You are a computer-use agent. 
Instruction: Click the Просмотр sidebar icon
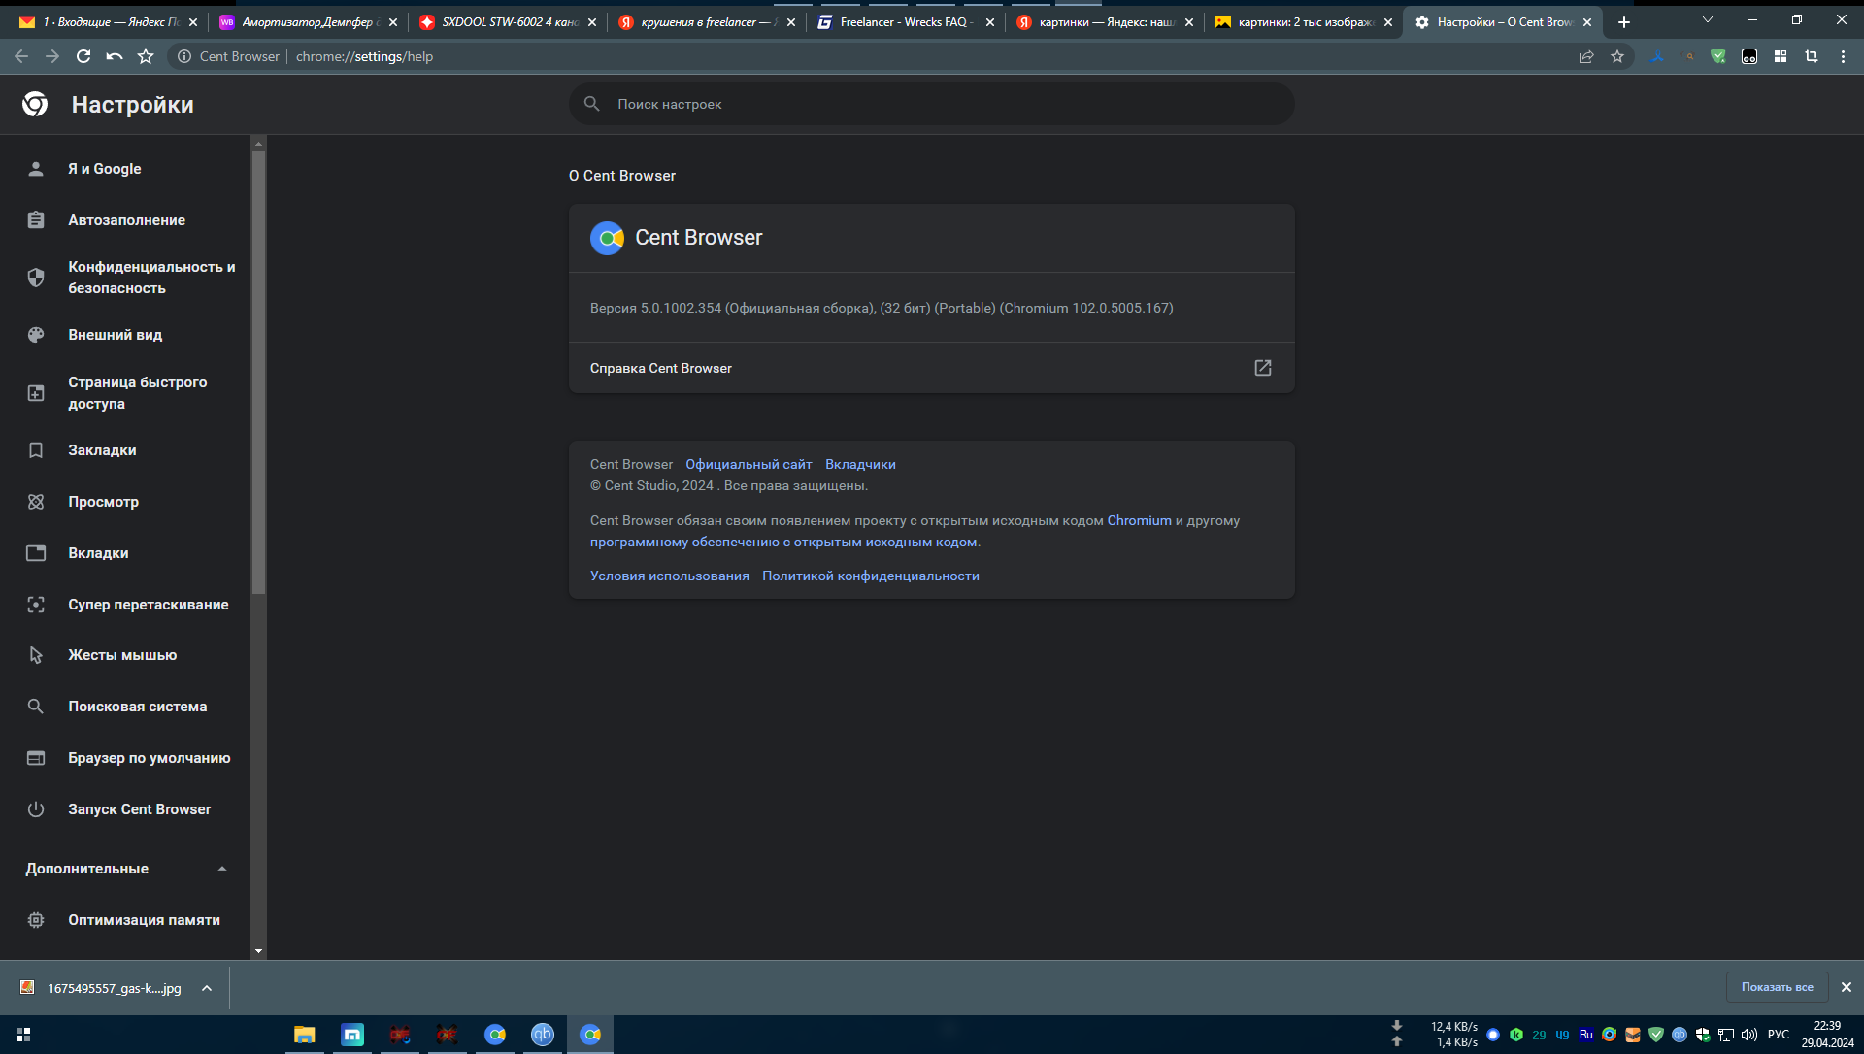(36, 502)
